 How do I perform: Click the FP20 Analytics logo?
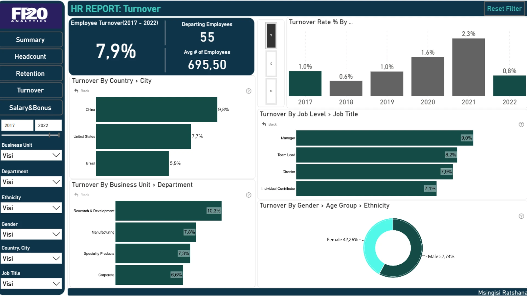click(x=30, y=15)
